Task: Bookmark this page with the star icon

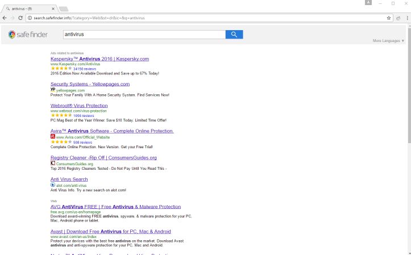Action: [389, 18]
